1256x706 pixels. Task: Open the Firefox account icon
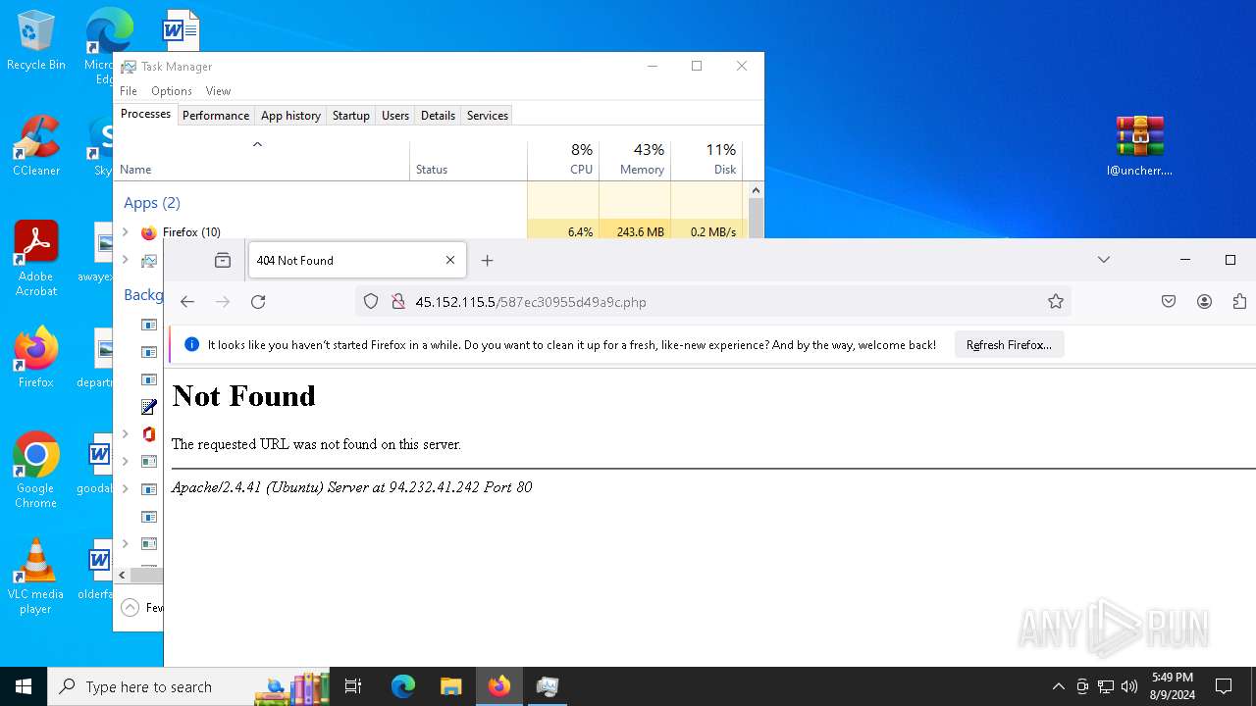[x=1204, y=302]
